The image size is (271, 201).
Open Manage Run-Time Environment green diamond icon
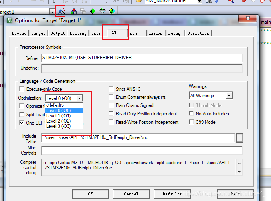point(93,11)
